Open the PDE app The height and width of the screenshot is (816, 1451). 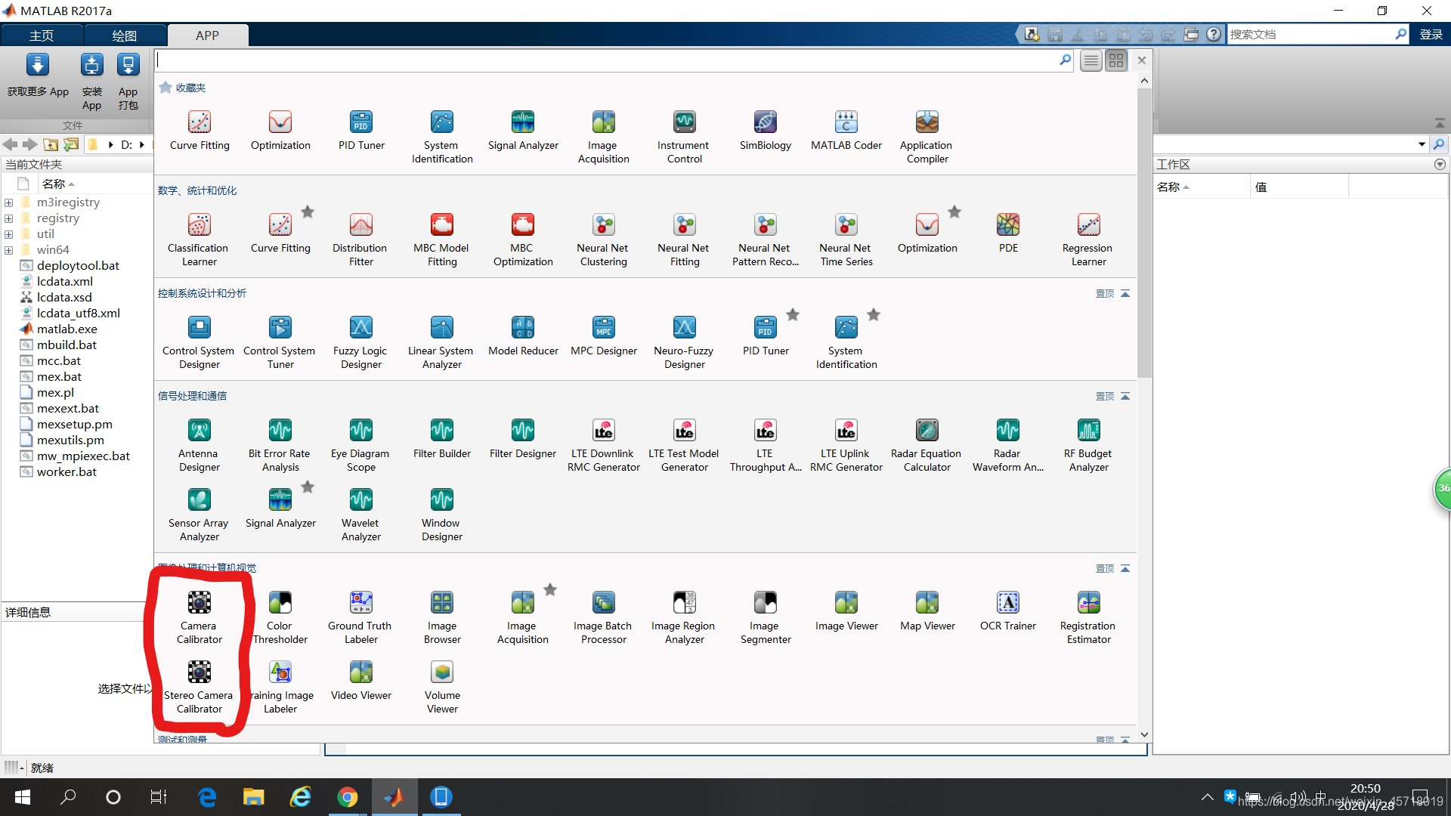pyautogui.click(x=1007, y=225)
